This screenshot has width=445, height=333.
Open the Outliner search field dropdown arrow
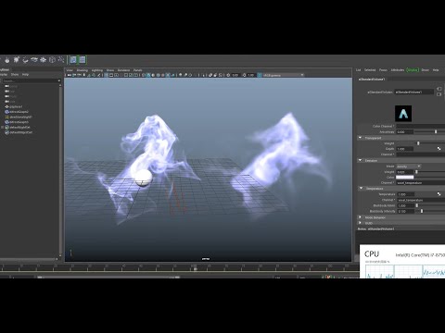59,80
